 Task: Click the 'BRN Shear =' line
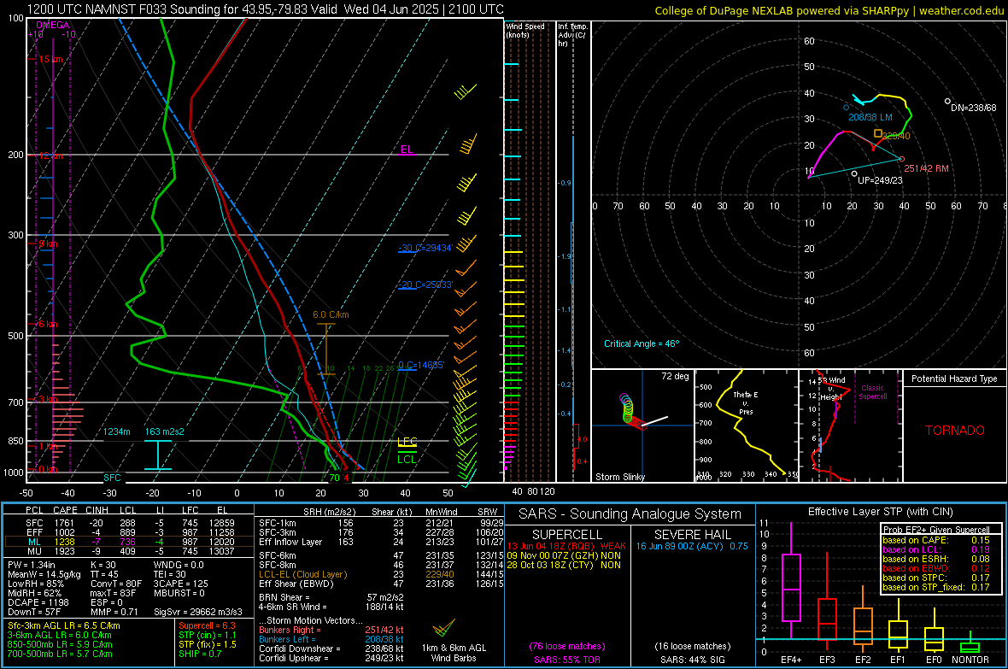(x=331, y=597)
